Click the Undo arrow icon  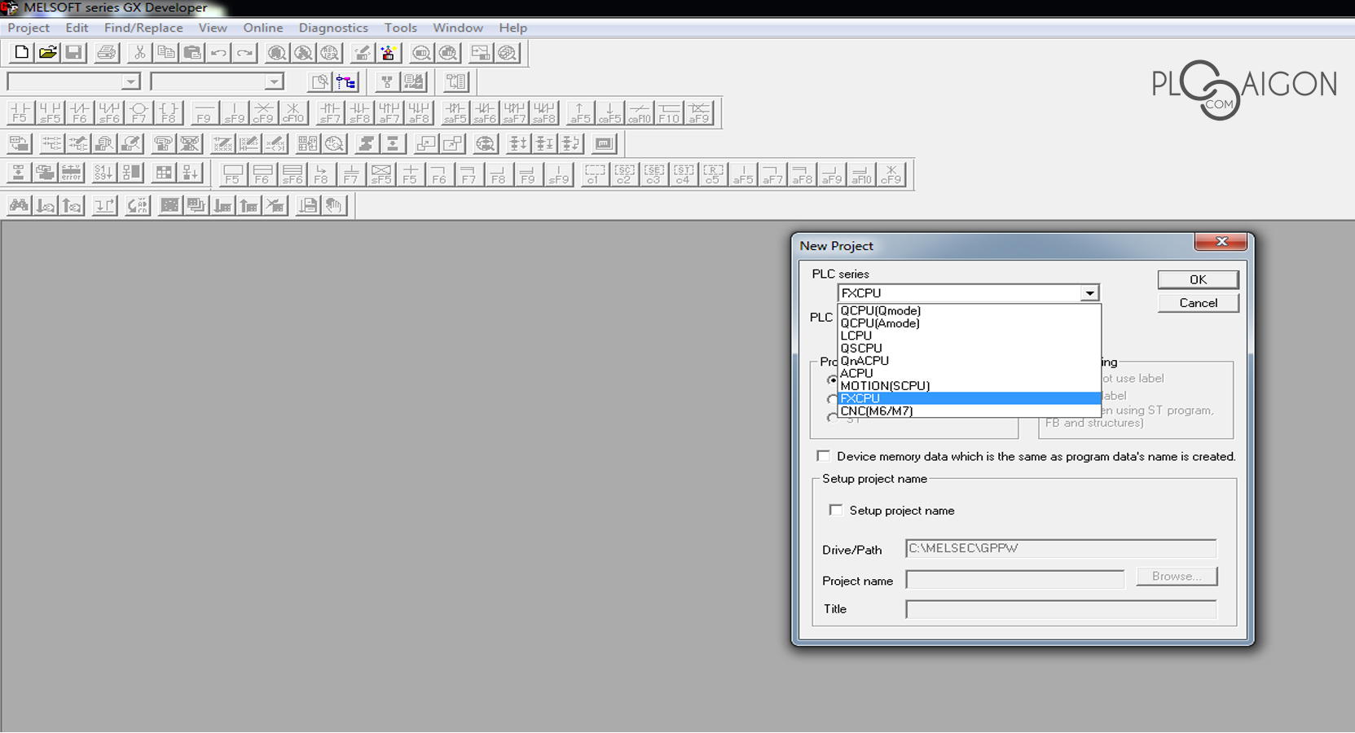point(218,53)
